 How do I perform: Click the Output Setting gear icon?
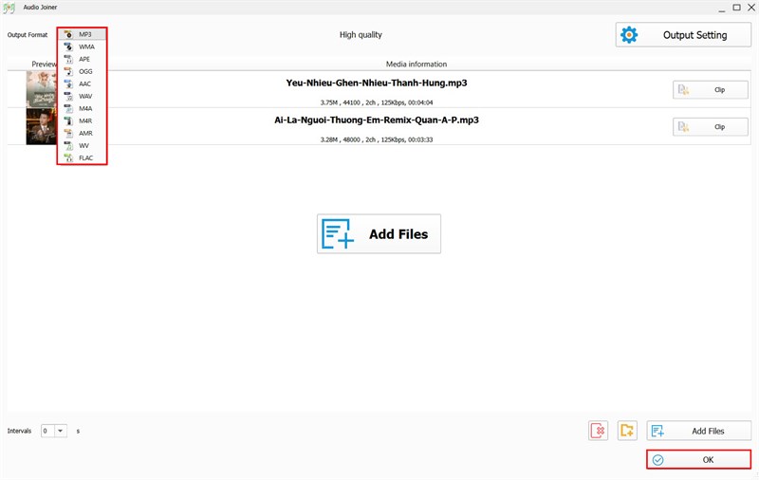[x=629, y=35]
